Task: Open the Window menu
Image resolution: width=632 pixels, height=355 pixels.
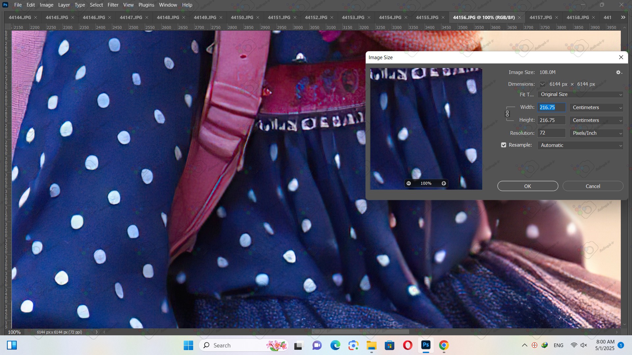Action: click(x=168, y=5)
